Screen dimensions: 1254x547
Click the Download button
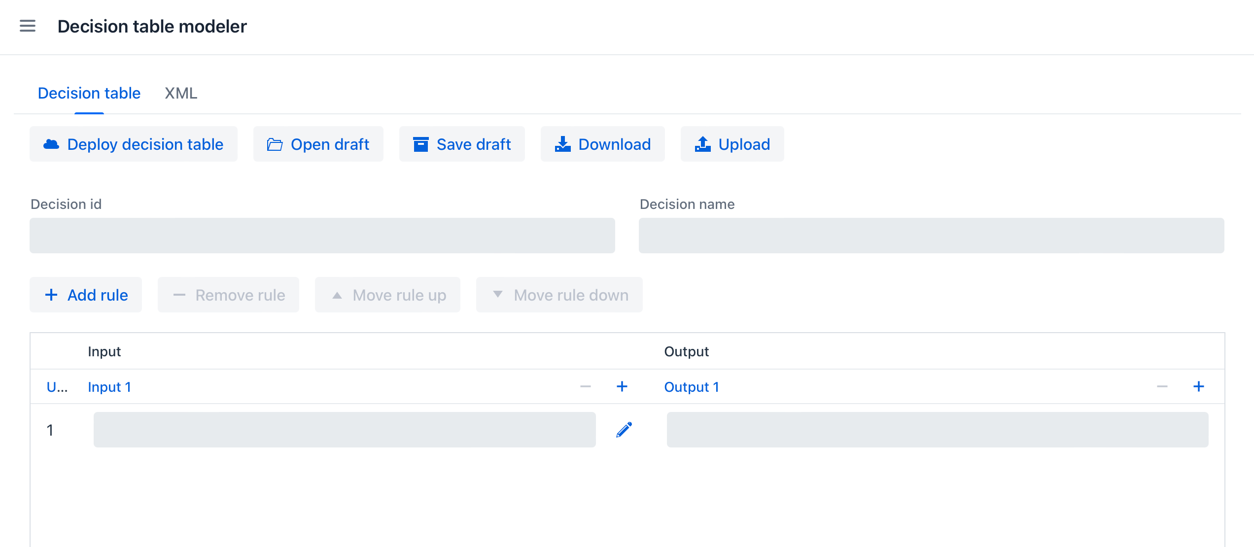[x=602, y=144]
